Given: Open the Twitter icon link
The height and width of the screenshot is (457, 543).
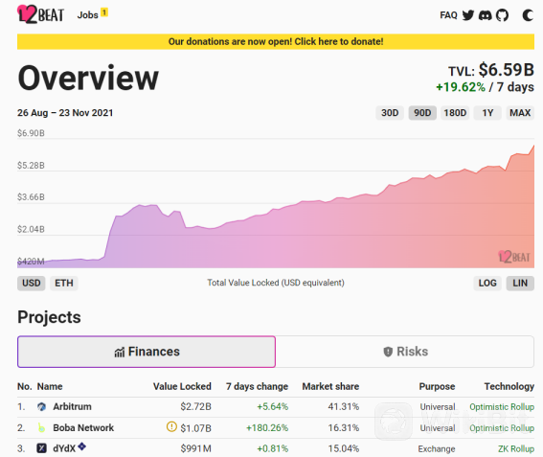Looking at the screenshot, I should pos(468,15).
